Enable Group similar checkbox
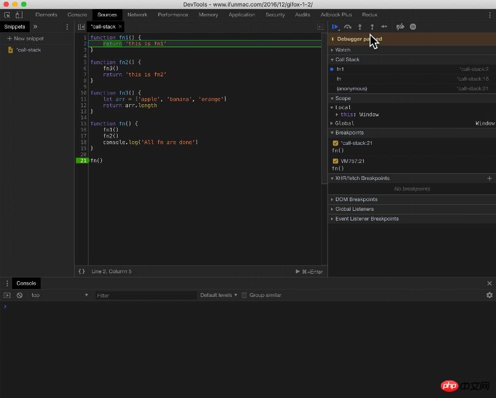This screenshot has width=496, height=398. [x=244, y=295]
